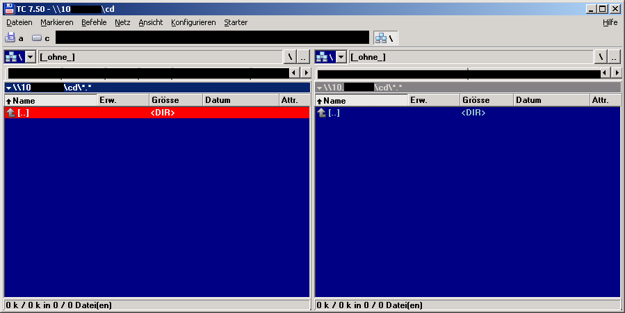This screenshot has height=313, width=625.
Task: Open left panel directory history arrow
Action: pyautogui.click(x=9, y=88)
